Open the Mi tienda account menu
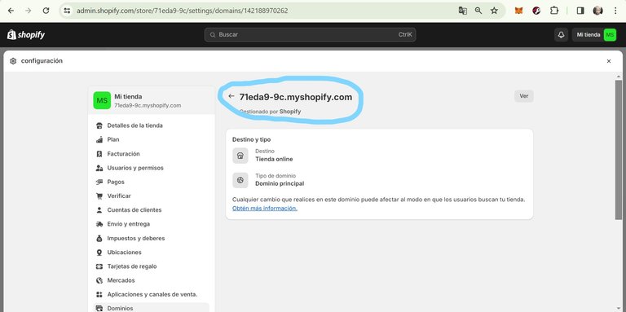Viewport: 626px width, 312px height. pyautogui.click(x=594, y=35)
